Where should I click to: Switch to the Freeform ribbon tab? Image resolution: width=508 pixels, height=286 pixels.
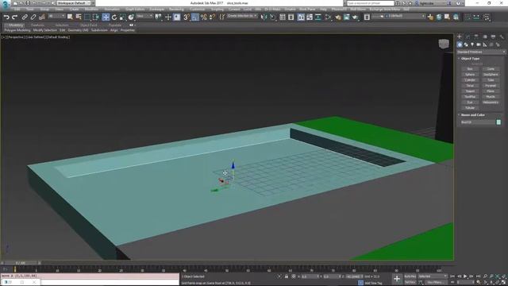(x=37, y=25)
